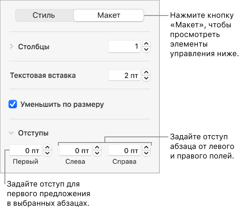Viewport: 242px width, 209px height.
Task: Decrease Текстовая вставка value down arrow
Action: (146, 78)
